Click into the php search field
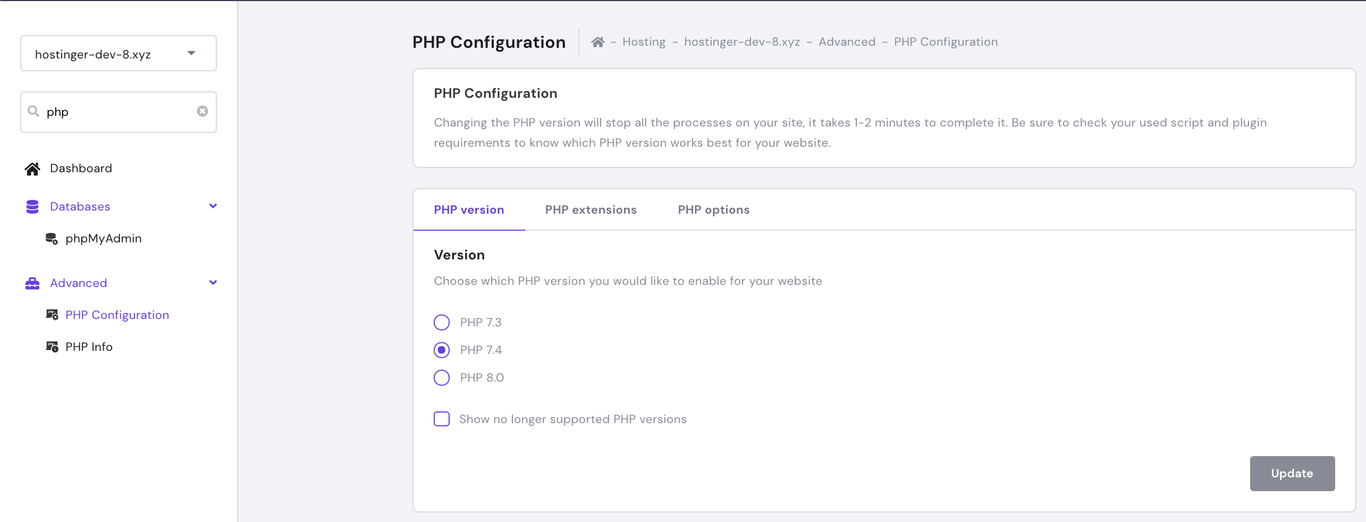Screen dimensions: 1366x522 click(120, 112)
